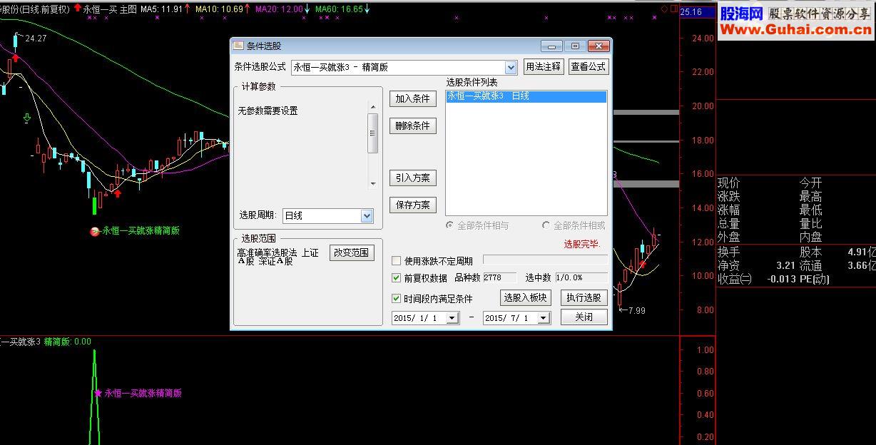
Task: Click the 永恒一买 主图 chart title
Action: tap(110, 9)
